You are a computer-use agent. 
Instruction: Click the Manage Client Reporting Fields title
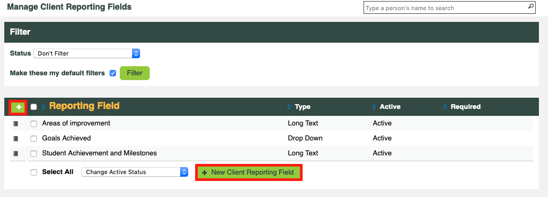coord(69,6)
